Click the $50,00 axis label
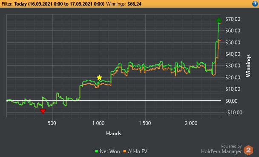259x157 pixels. (x=233, y=42)
